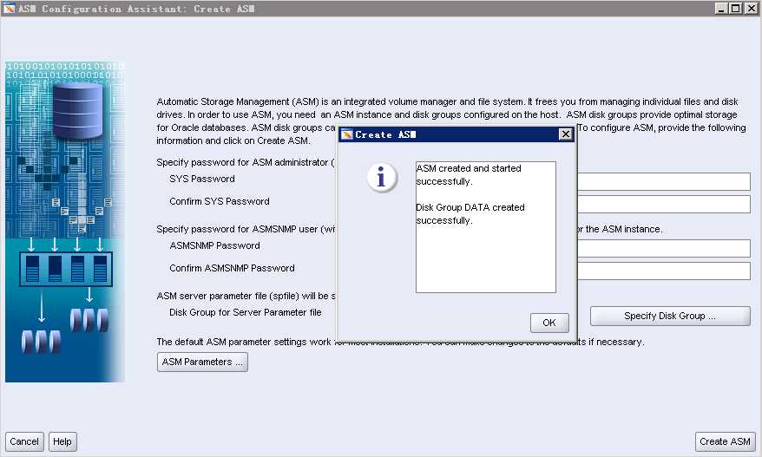
Task: Focus the Confirm ASMSNMP Password field
Action: tap(664, 271)
